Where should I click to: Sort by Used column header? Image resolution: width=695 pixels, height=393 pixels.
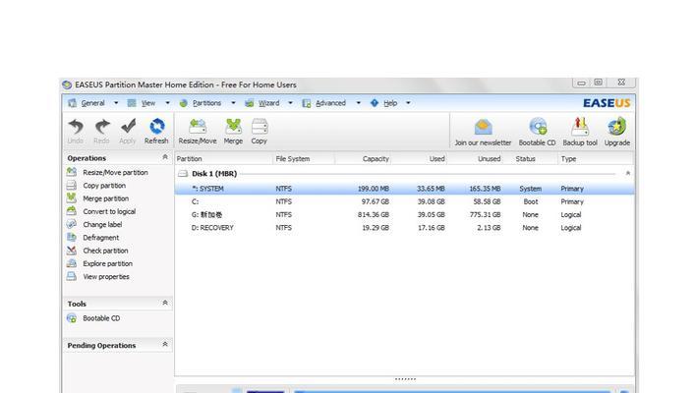coord(419,158)
